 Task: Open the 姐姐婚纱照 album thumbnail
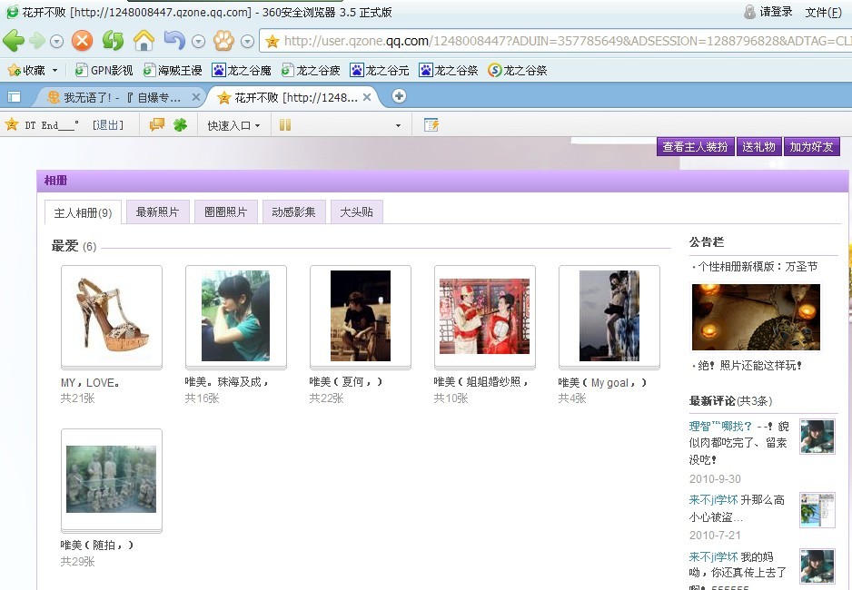(x=485, y=316)
